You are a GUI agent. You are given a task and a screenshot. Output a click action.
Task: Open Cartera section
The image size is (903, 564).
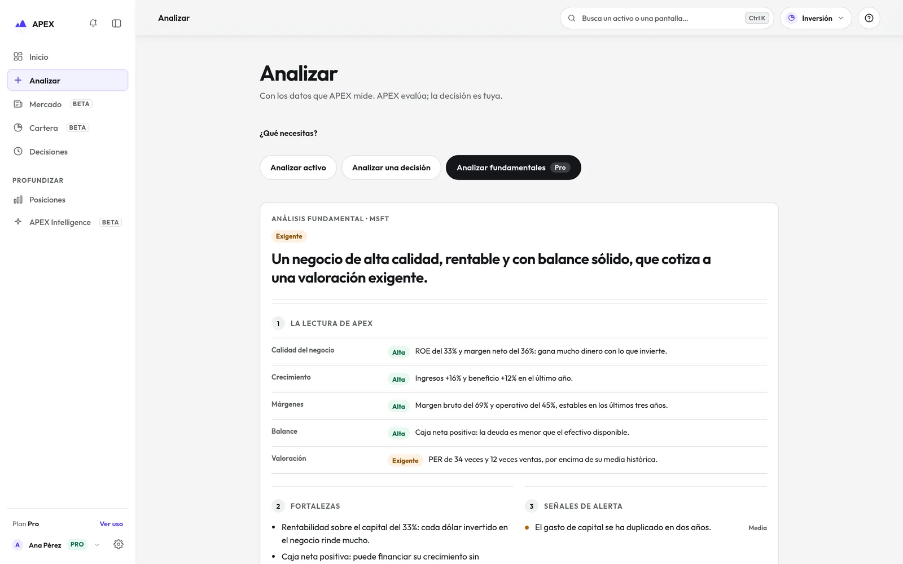[x=68, y=128]
